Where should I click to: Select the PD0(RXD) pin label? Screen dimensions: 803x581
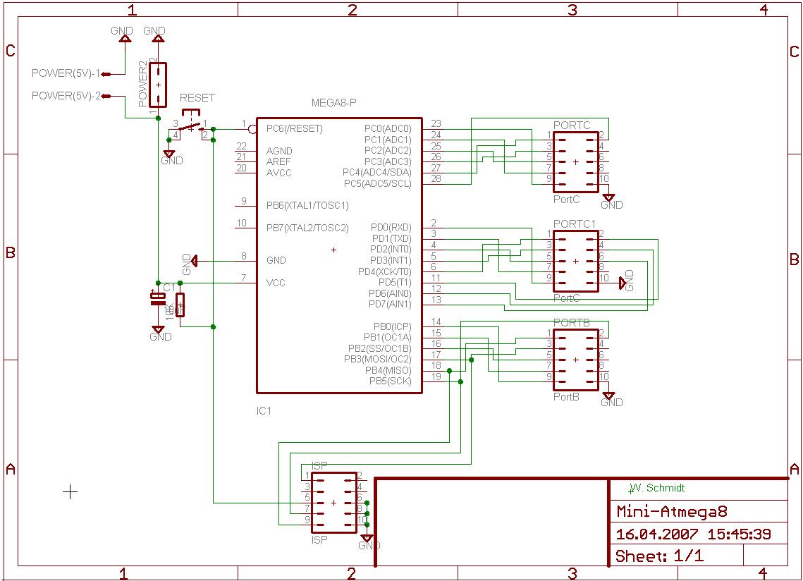(391, 228)
